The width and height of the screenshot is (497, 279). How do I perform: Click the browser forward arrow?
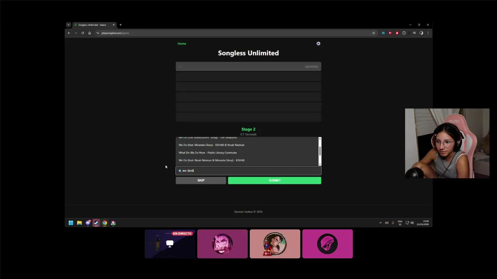tap(76, 33)
